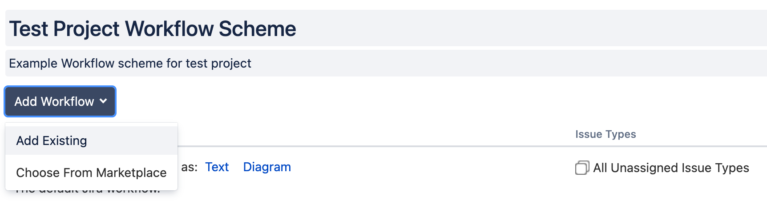Click the "Add Workflow" button text

point(54,101)
